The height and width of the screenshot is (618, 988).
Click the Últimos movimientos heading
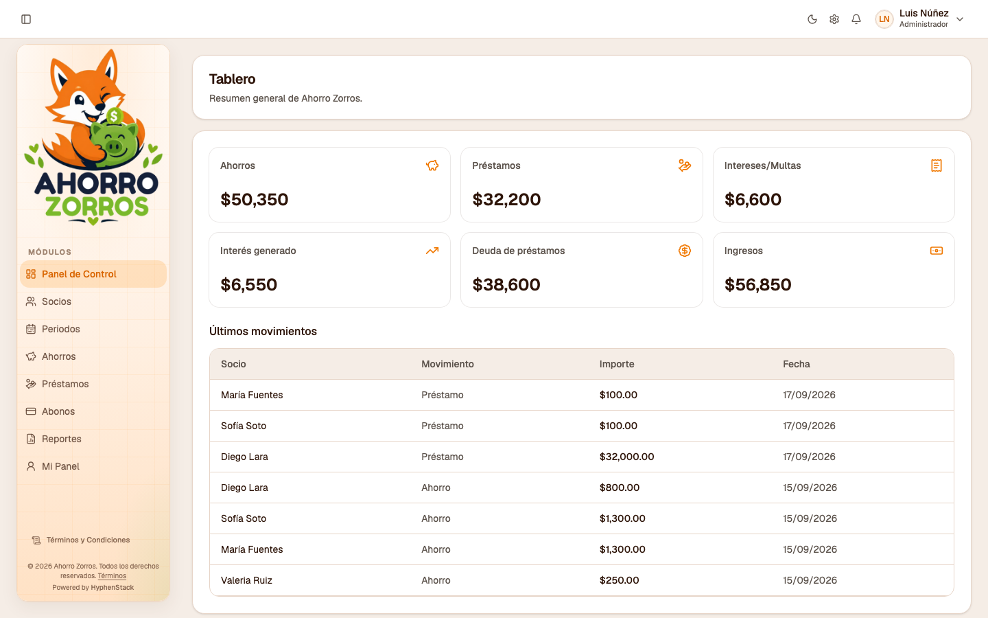[x=263, y=331]
